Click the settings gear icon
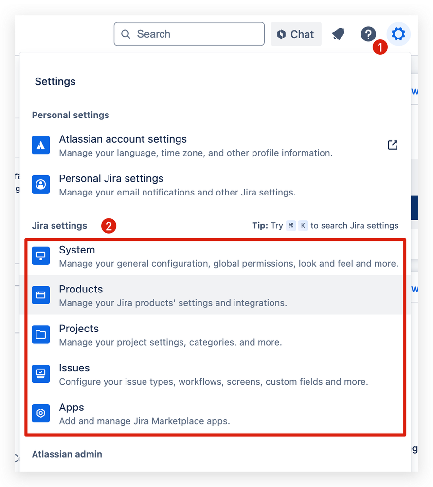The height and width of the screenshot is (487, 433). click(x=398, y=34)
